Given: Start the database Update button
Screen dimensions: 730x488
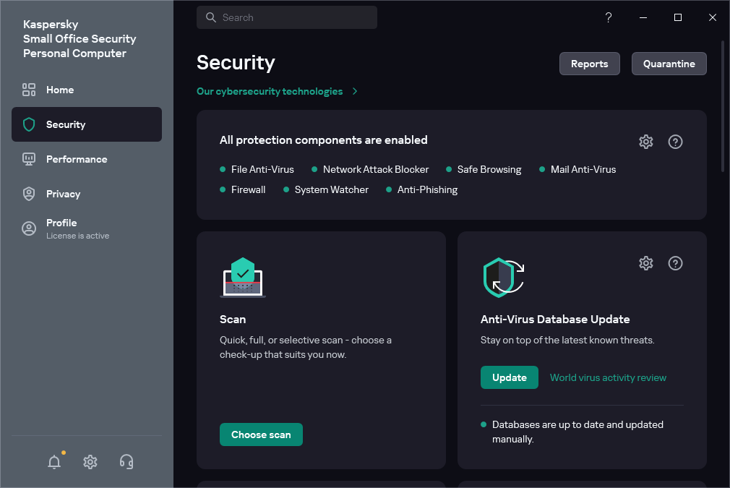Looking at the screenshot, I should tap(510, 377).
